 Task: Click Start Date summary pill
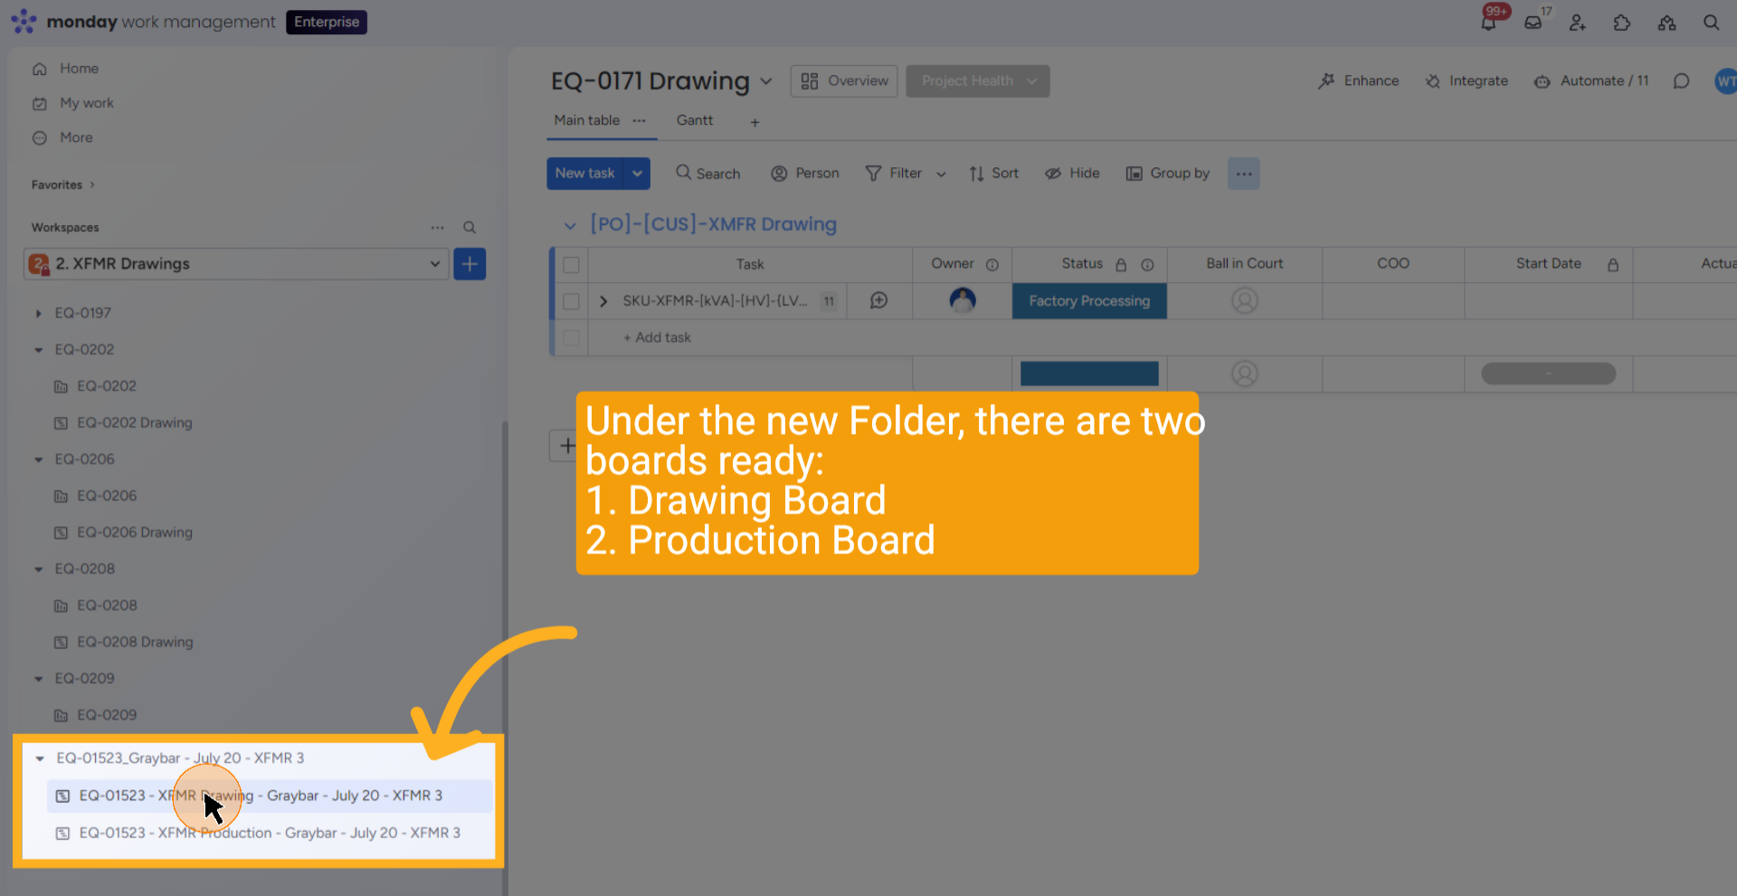1549,373
